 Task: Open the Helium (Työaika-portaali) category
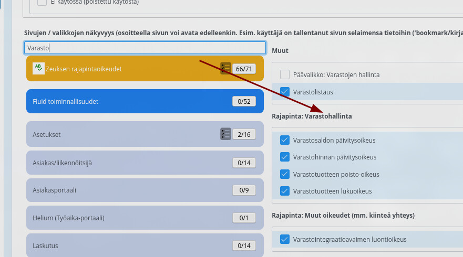tap(126, 218)
